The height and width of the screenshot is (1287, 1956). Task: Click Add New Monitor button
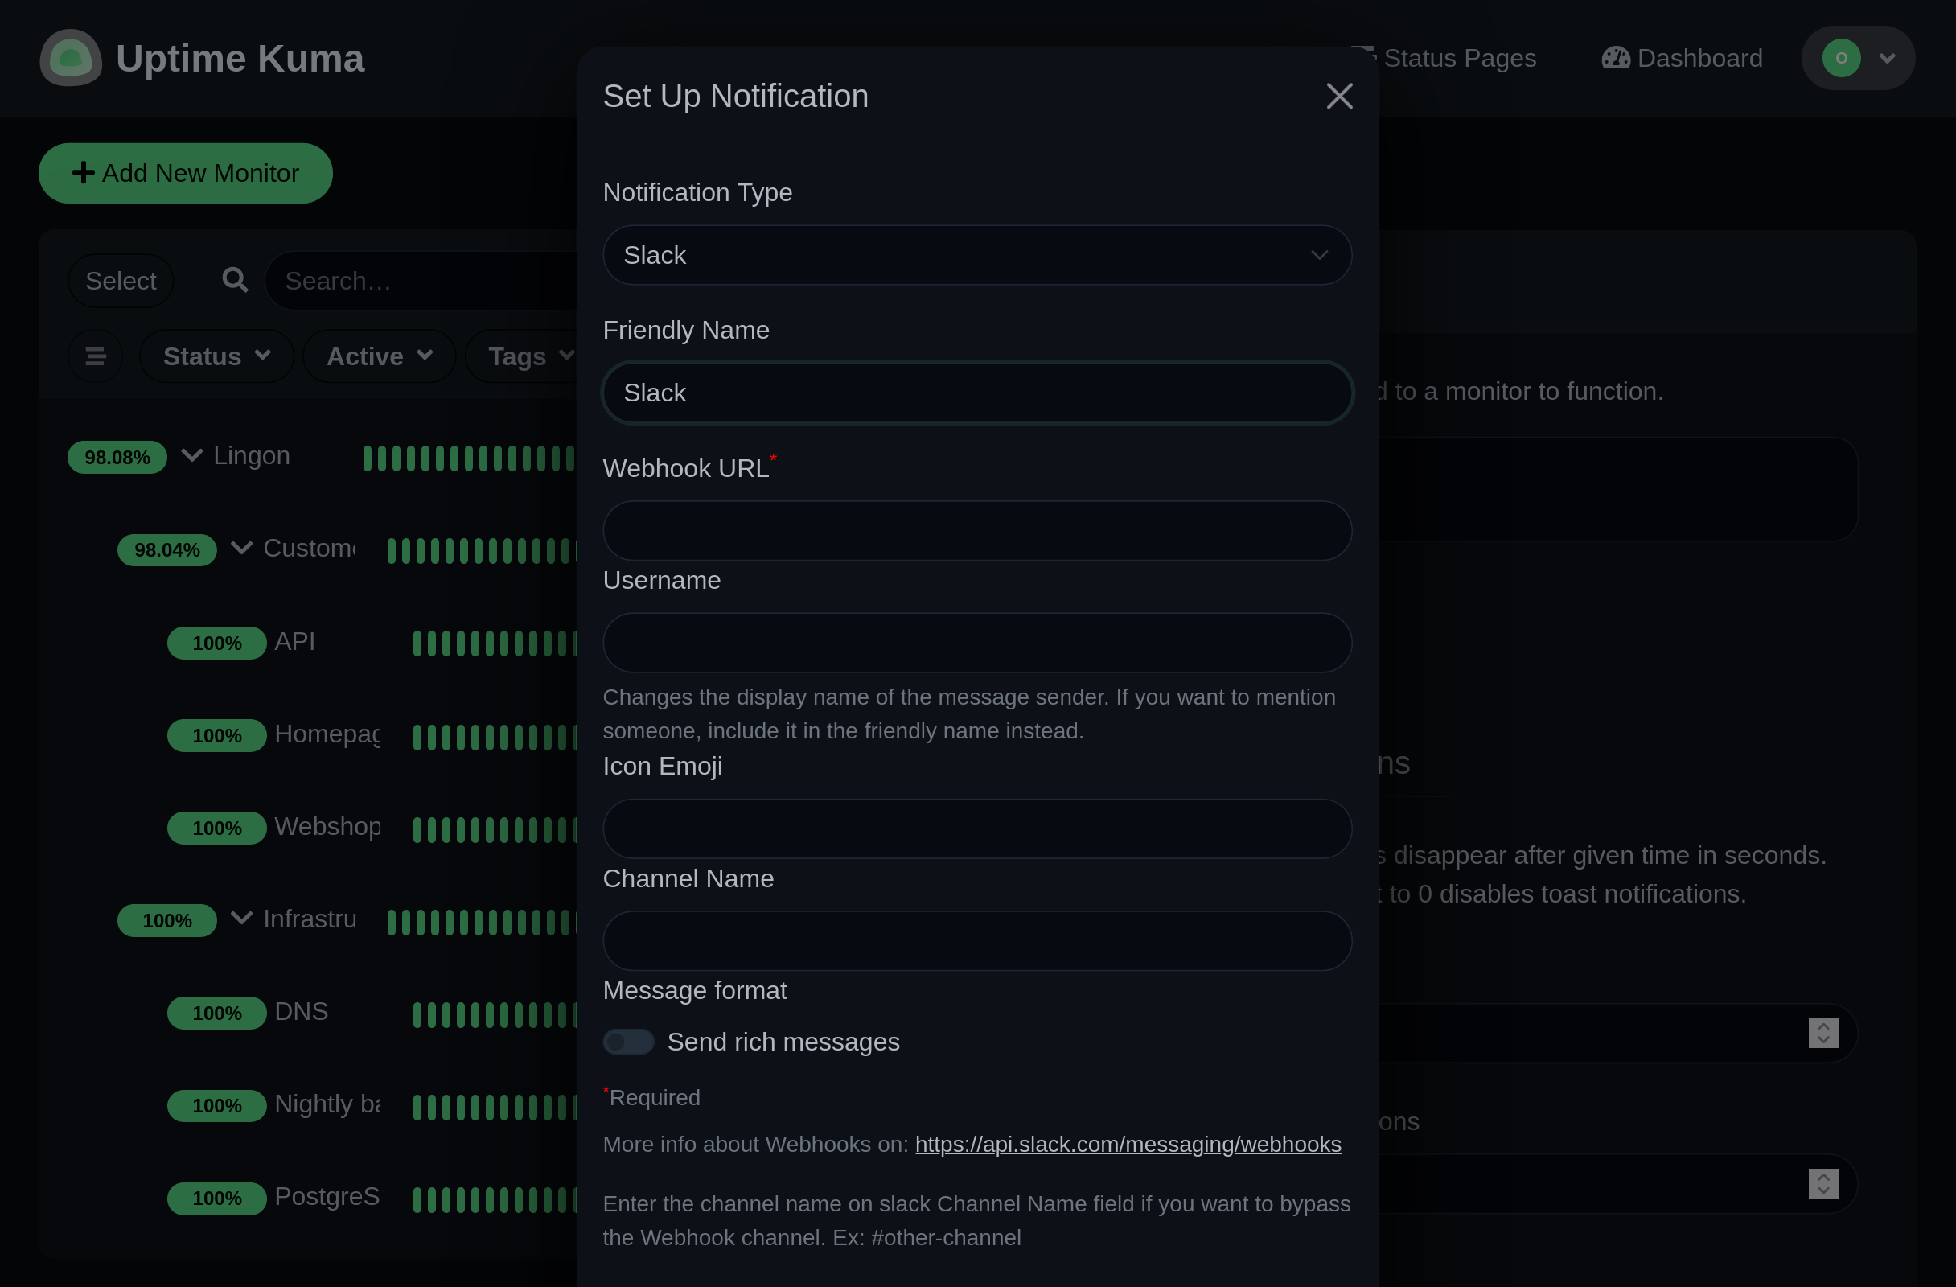click(x=185, y=173)
